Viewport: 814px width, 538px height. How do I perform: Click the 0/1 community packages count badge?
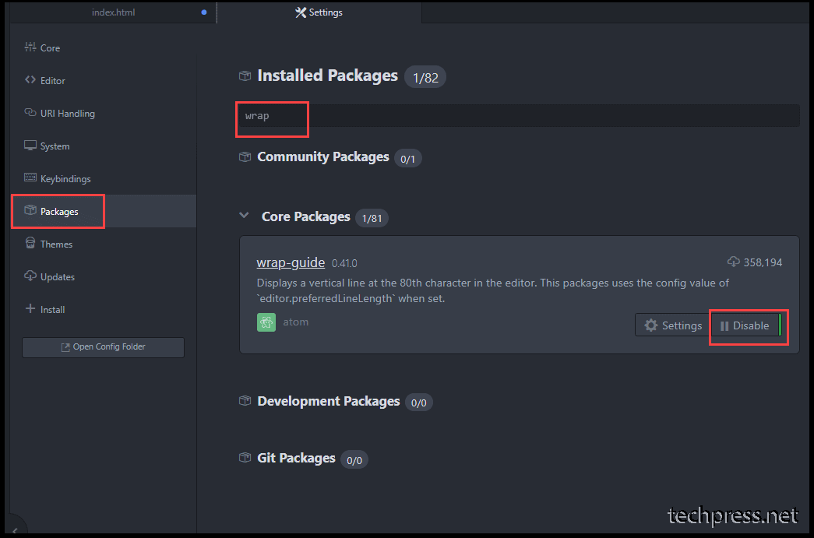pos(407,159)
